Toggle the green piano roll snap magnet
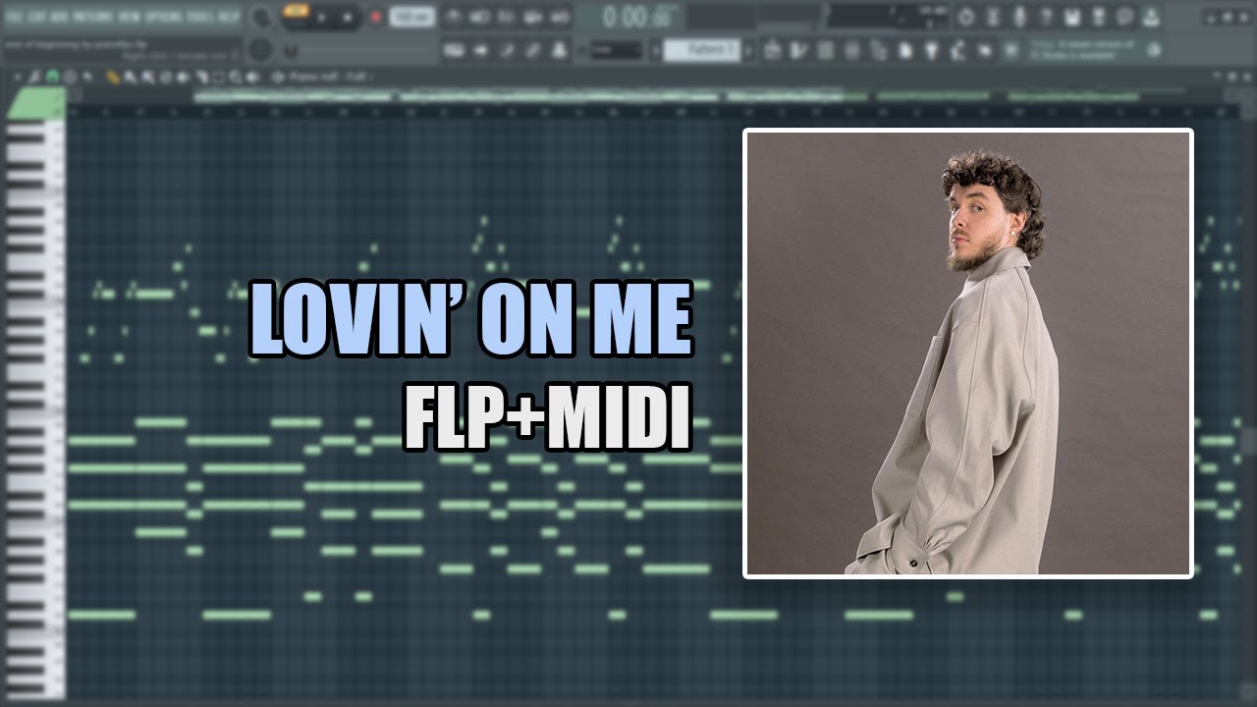The image size is (1257, 707). tap(51, 76)
